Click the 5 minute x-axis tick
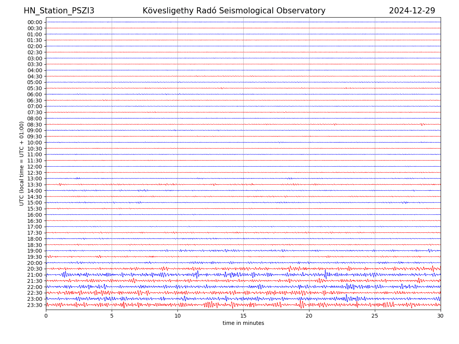 [112, 316]
